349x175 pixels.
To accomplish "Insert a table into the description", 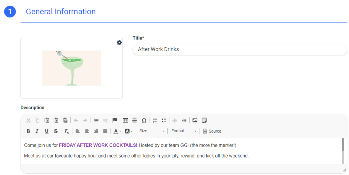I will [x=125, y=120].
